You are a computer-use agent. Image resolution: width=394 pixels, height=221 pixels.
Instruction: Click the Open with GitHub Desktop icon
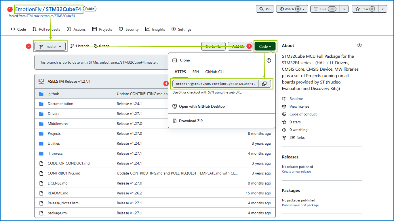coord(174,106)
